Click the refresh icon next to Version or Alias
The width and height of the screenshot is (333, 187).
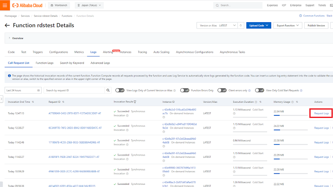(x=241, y=25)
